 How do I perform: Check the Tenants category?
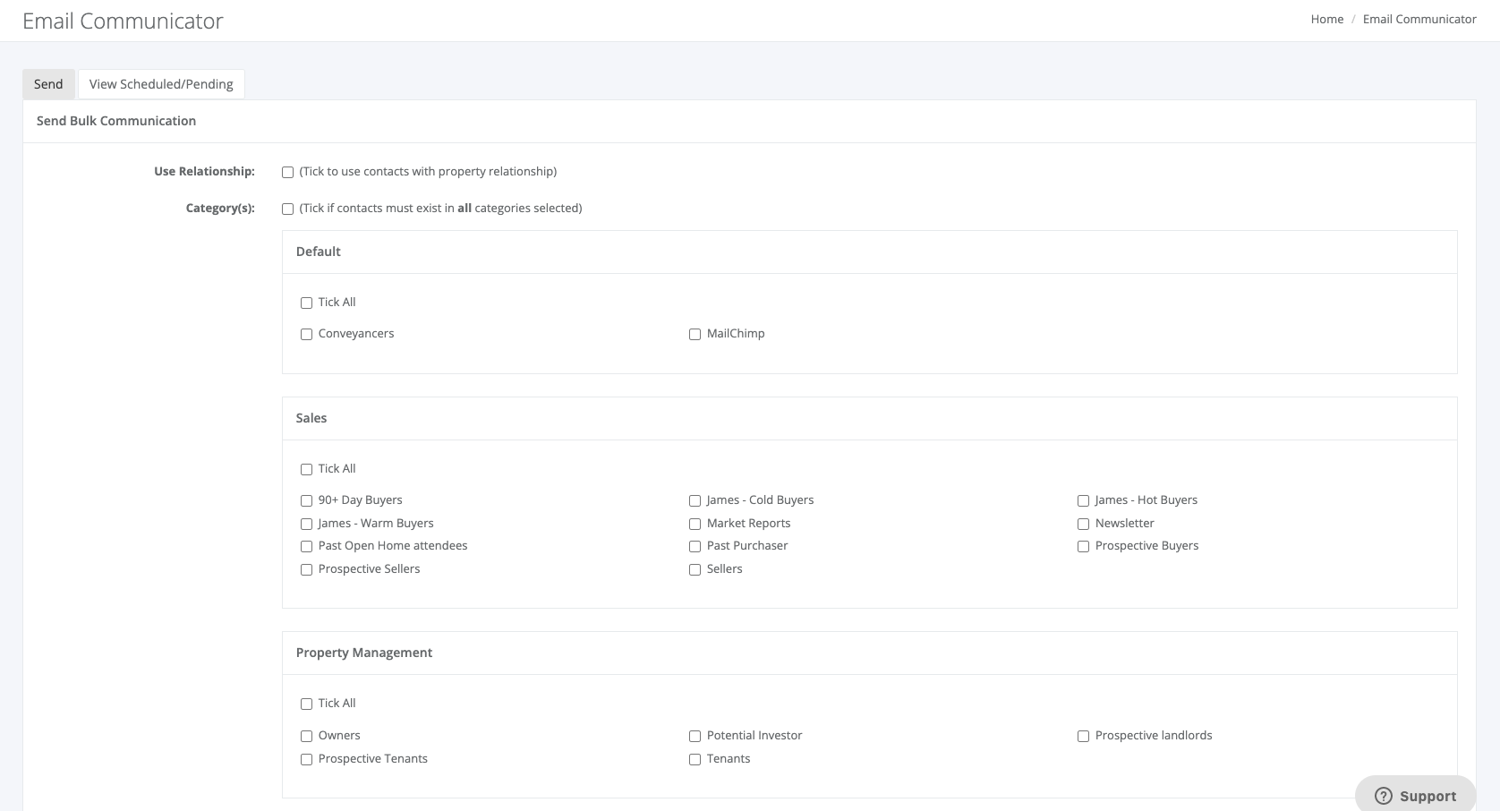[x=695, y=759]
